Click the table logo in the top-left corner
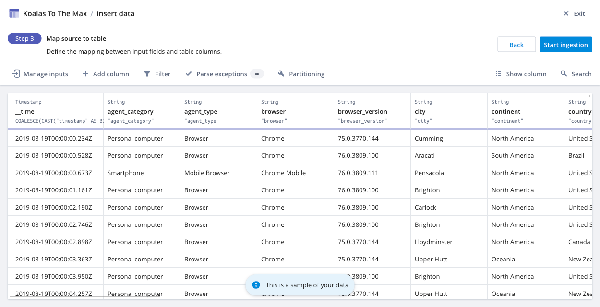The width and height of the screenshot is (600, 307). [x=13, y=13]
